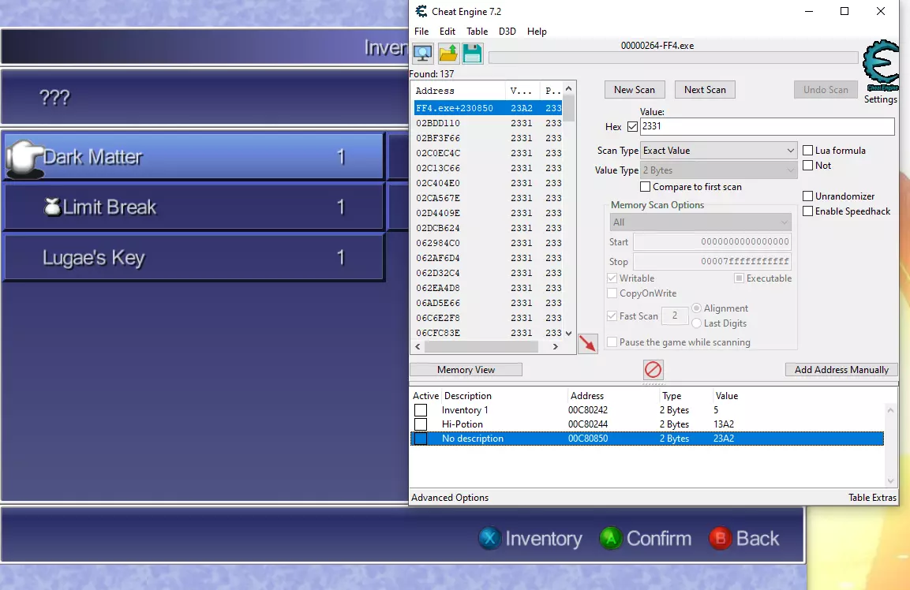
Task: Select found address 02CA567E
Action: (488, 198)
